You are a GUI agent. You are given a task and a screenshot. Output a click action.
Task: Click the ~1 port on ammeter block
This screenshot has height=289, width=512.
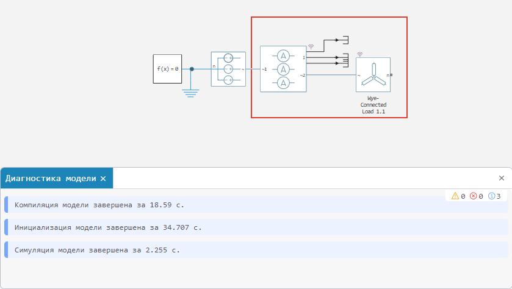(x=264, y=69)
